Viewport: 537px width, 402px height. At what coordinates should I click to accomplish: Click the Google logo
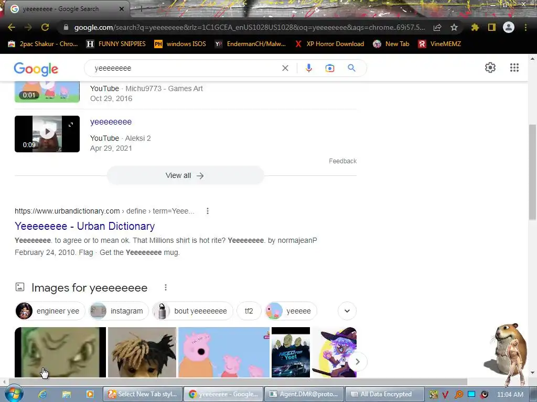(36, 69)
